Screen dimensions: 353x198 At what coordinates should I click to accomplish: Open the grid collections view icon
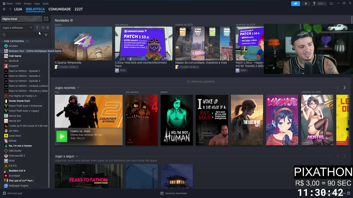46,19
